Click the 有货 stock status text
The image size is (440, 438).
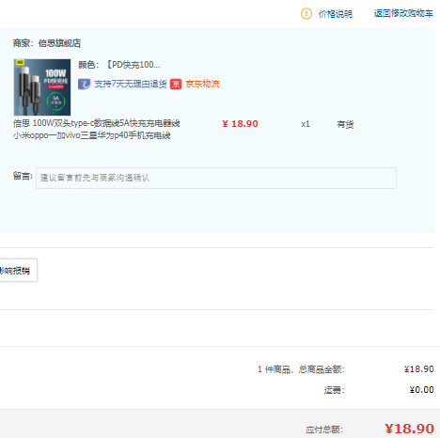point(345,124)
